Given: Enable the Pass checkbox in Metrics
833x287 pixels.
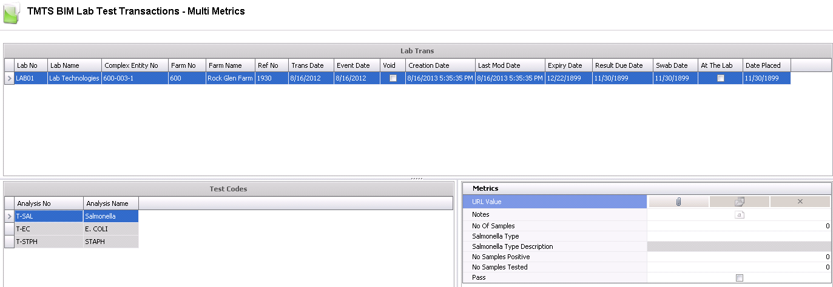Looking at the screenshot, I should pyautogui.click(x=739, y=278).
